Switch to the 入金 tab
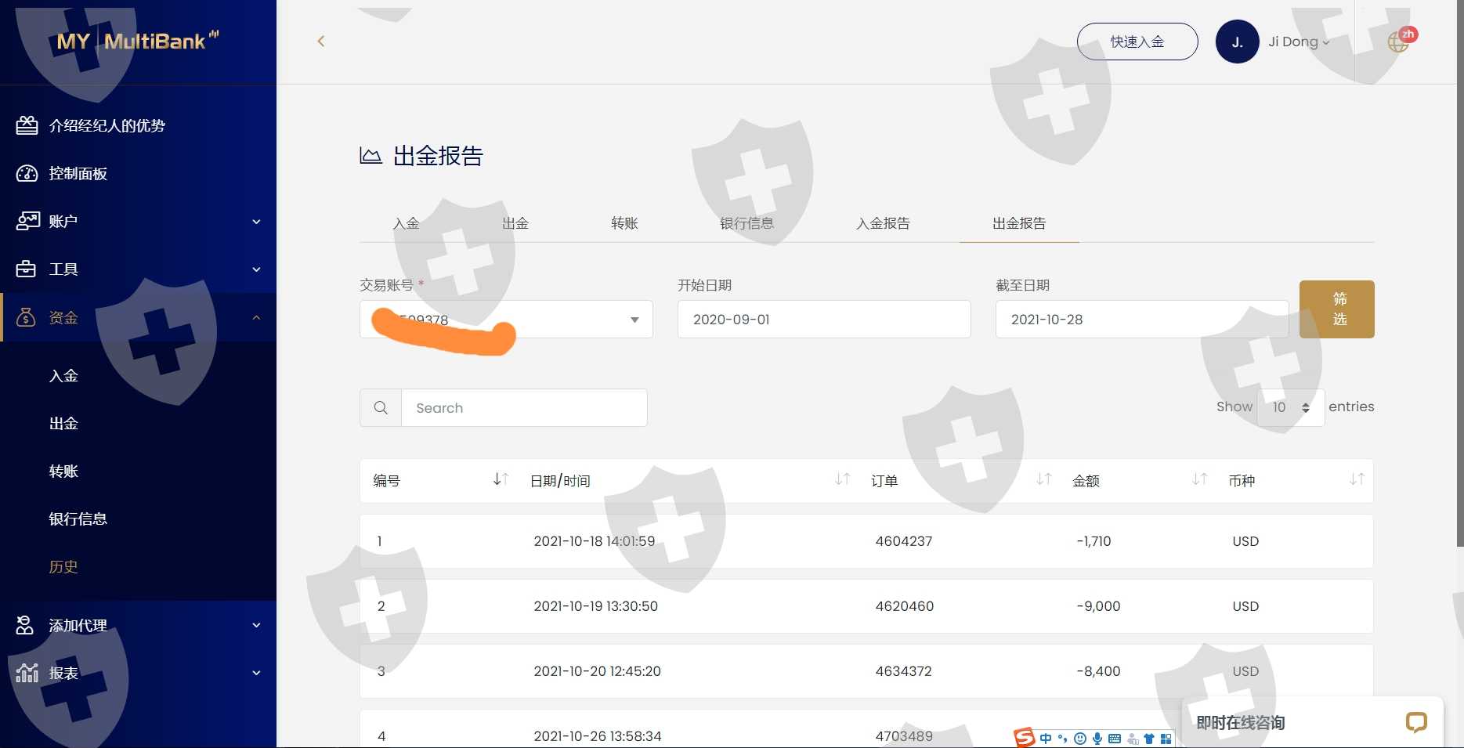The width and height of the screenshot is (1464, 748). click(406, 223)
